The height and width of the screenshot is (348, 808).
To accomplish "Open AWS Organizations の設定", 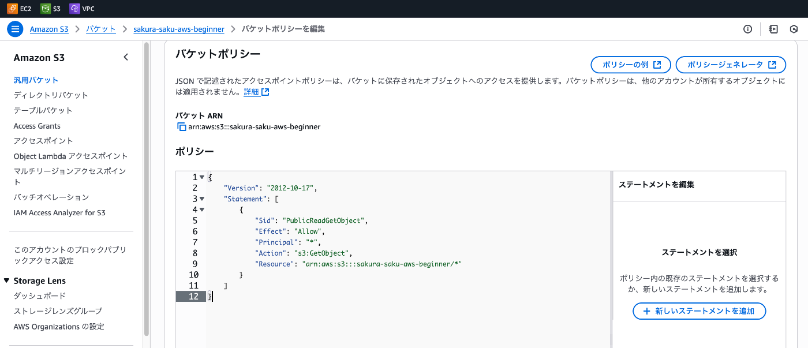I will (x=59, y=327).
